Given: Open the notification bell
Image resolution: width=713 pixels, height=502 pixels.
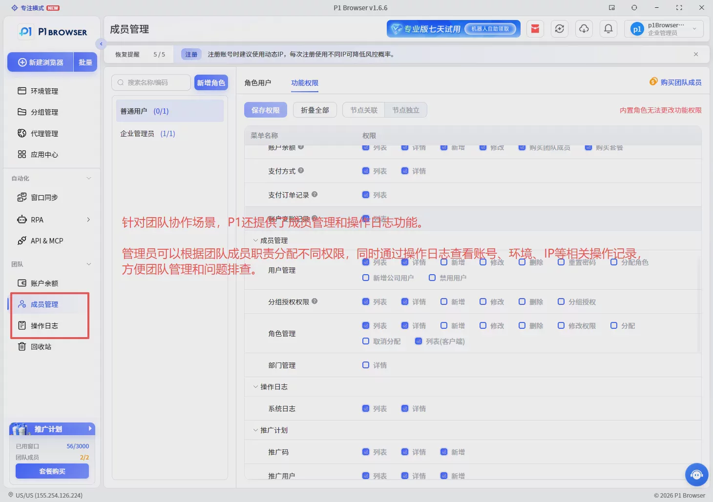Looking at the screenshot, I should (x=608, y=29).
